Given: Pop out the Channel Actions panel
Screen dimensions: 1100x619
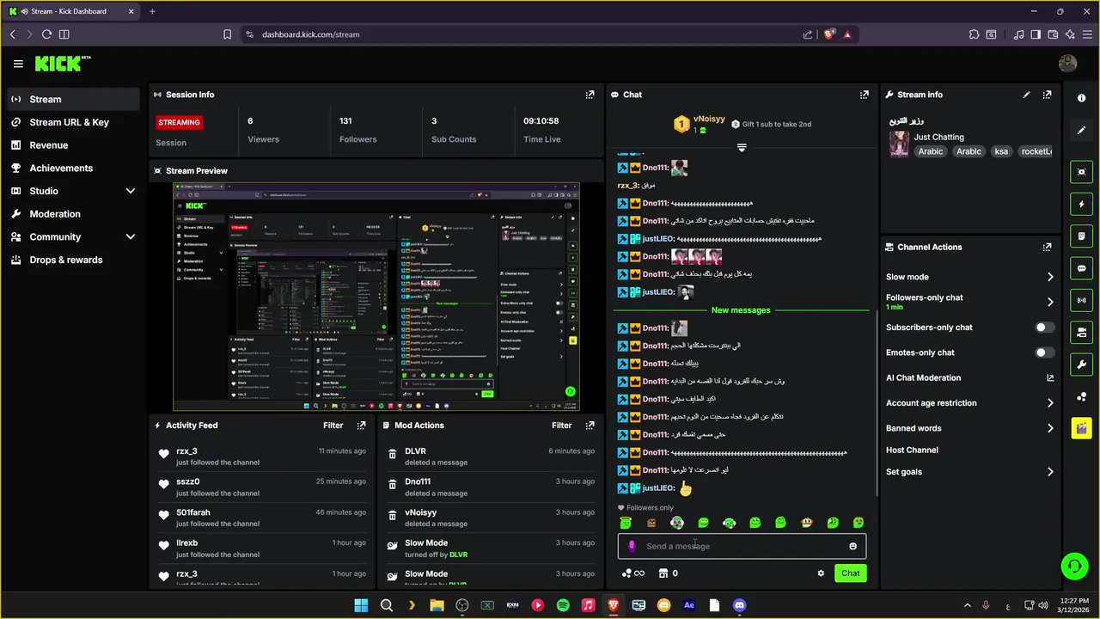Looking at the screenshot, I should click(x=1047, y=247).
